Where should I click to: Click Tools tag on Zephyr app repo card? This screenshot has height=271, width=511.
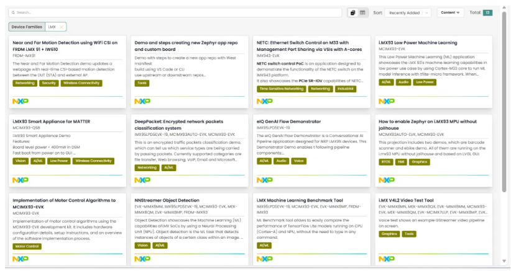(142, 83)
